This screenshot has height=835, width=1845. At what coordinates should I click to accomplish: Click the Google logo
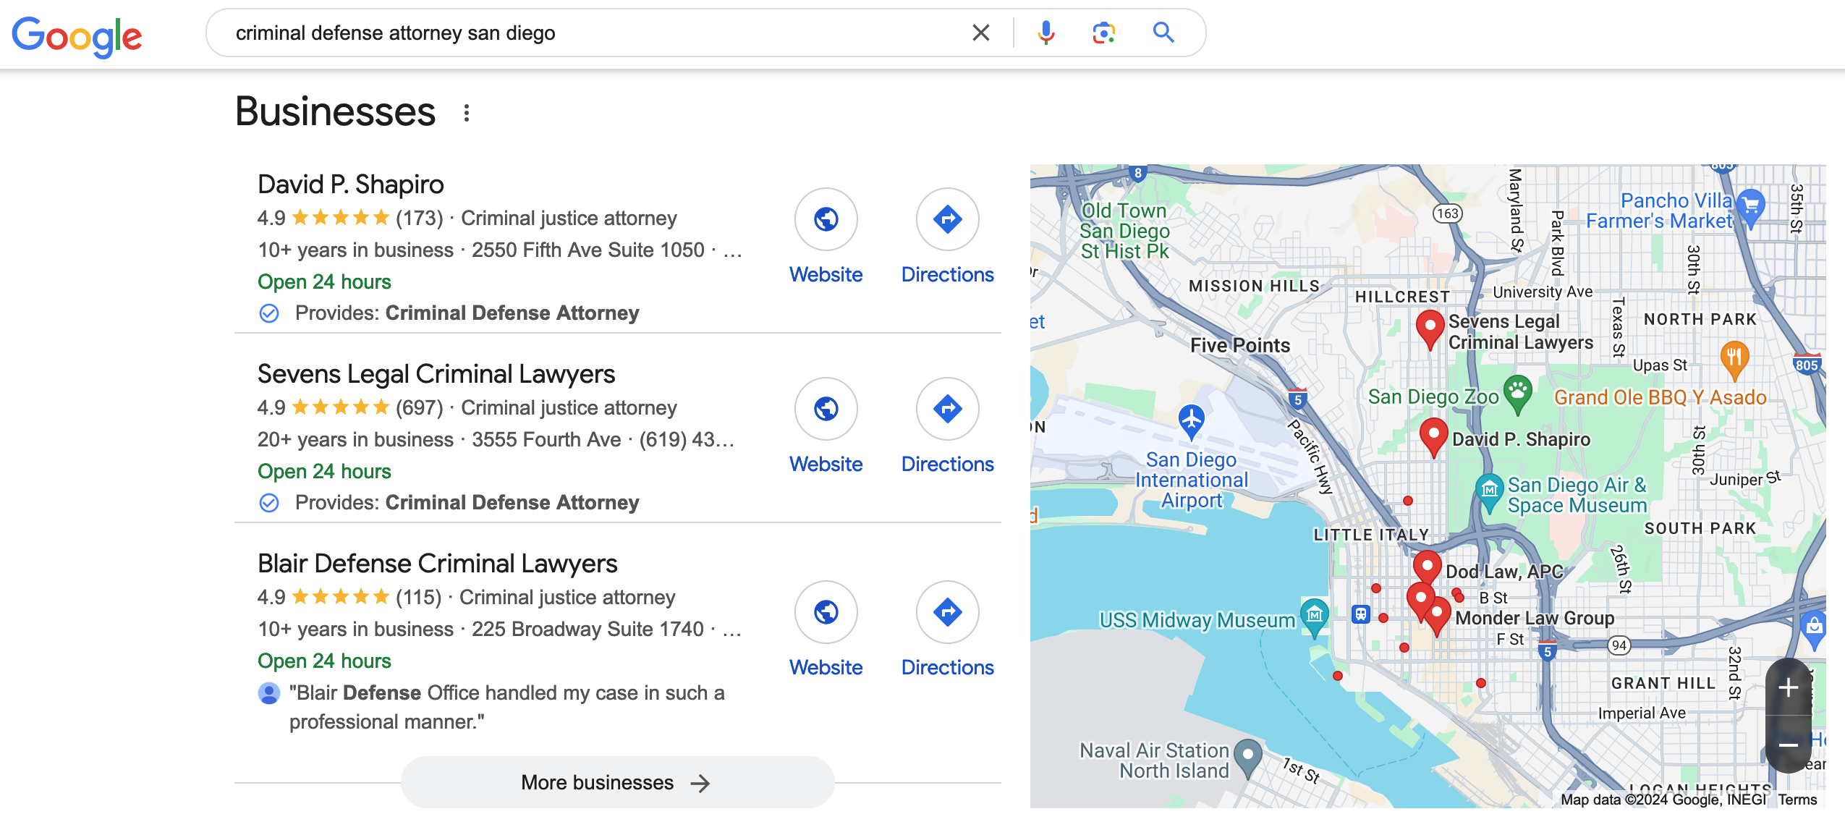[x=77, y=35]
